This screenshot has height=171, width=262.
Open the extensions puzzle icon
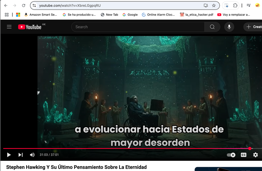235,5
